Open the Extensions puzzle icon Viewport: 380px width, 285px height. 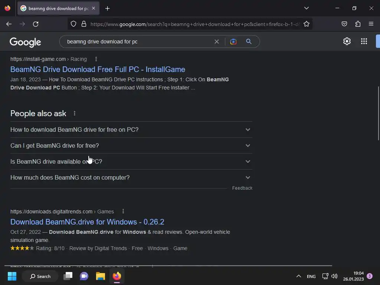coord(358,24)
